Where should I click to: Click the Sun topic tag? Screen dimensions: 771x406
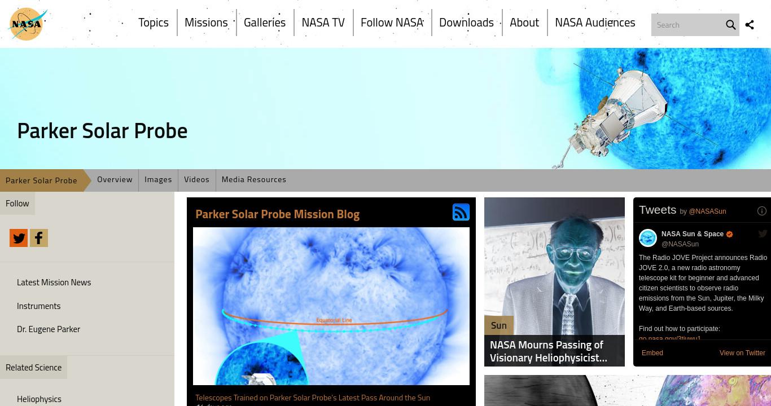(x=499, y=325)
